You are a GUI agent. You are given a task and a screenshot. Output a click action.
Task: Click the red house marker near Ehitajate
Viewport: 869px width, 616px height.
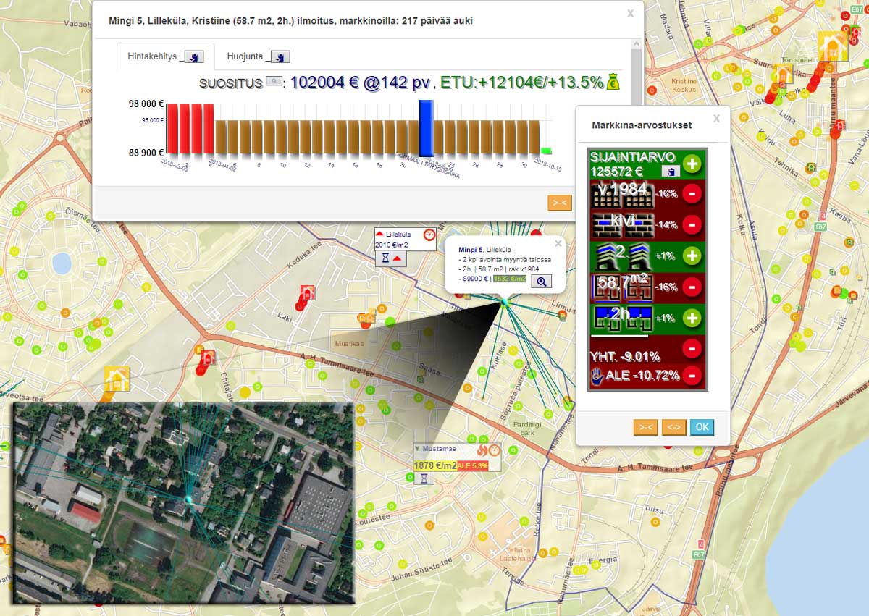click(x=209, y=358)
